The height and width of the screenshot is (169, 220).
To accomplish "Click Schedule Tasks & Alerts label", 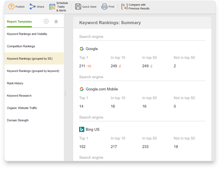I will point(62,7).
